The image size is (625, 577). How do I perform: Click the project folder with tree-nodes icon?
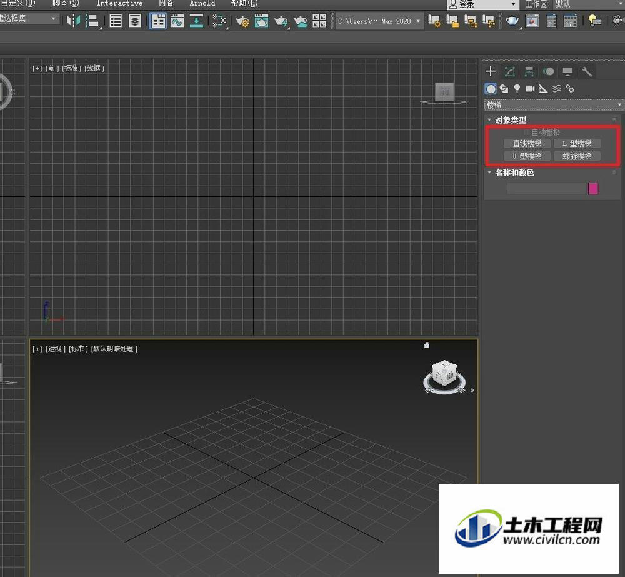point(489,21)
